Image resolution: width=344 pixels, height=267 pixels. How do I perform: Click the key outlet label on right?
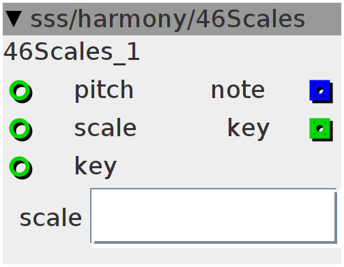pyautogui.click(x=248, y=129)
